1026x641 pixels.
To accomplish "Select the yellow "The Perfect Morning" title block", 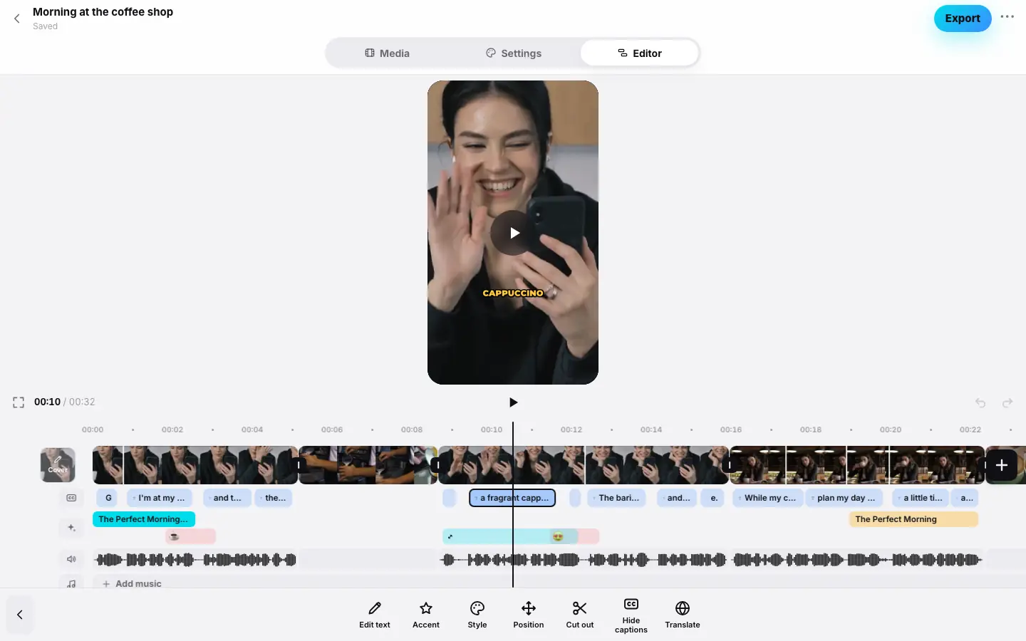I will click(x=913, y=519).
